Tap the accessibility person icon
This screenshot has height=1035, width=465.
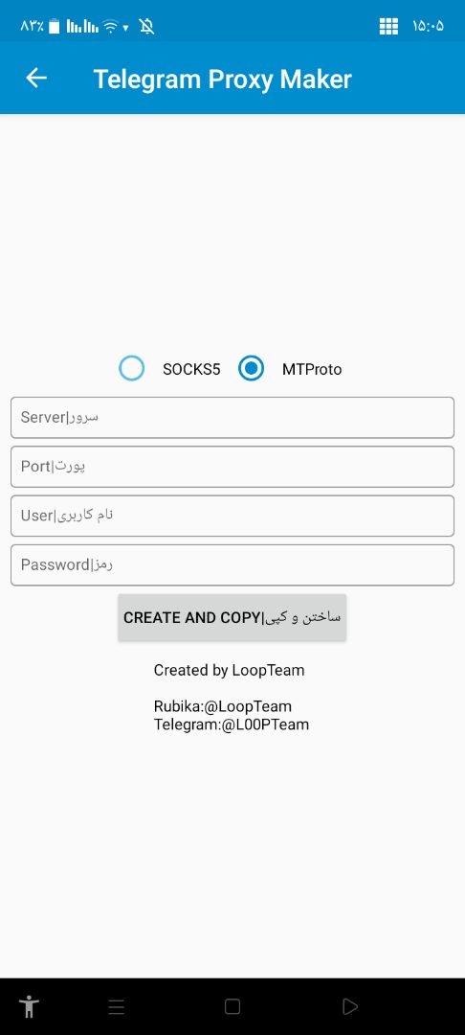[x=29, y=1006]
